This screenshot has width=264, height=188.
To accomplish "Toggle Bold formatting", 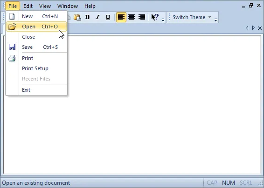I will (87, 17).
